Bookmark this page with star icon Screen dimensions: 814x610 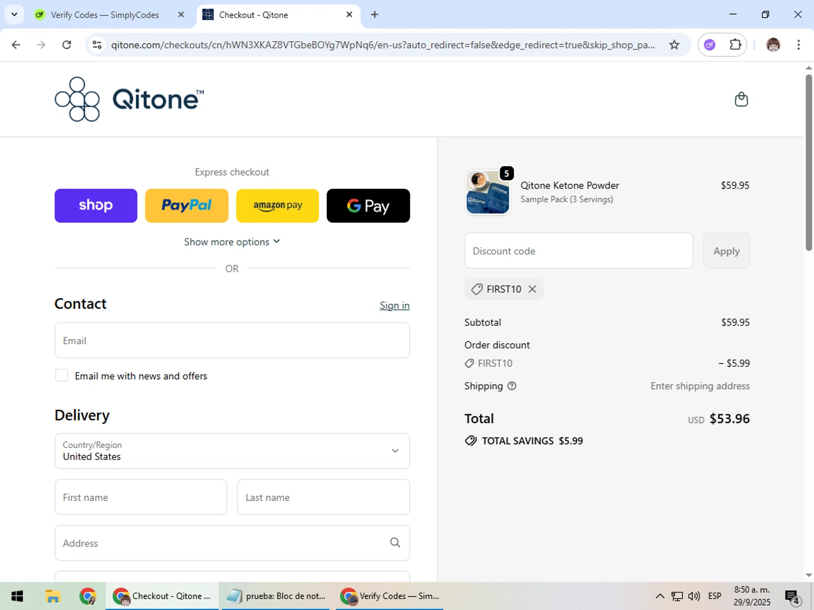click(674, 45)
